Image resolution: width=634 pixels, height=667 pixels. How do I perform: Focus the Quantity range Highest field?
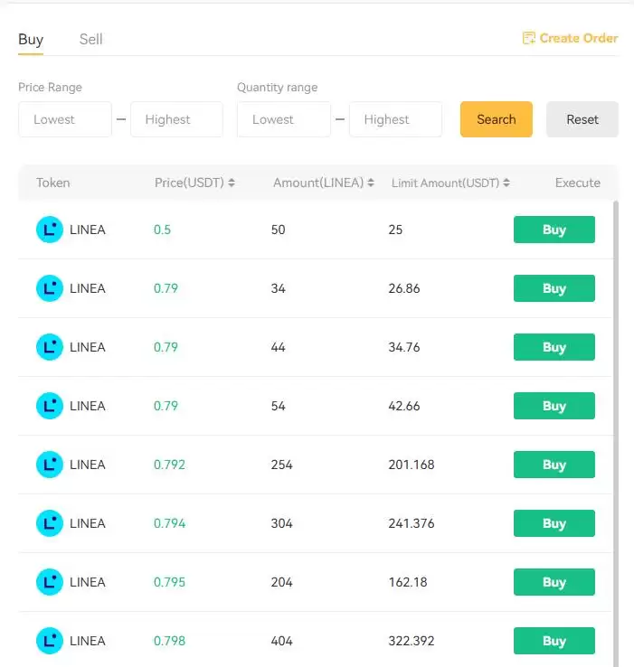[395, 119]
